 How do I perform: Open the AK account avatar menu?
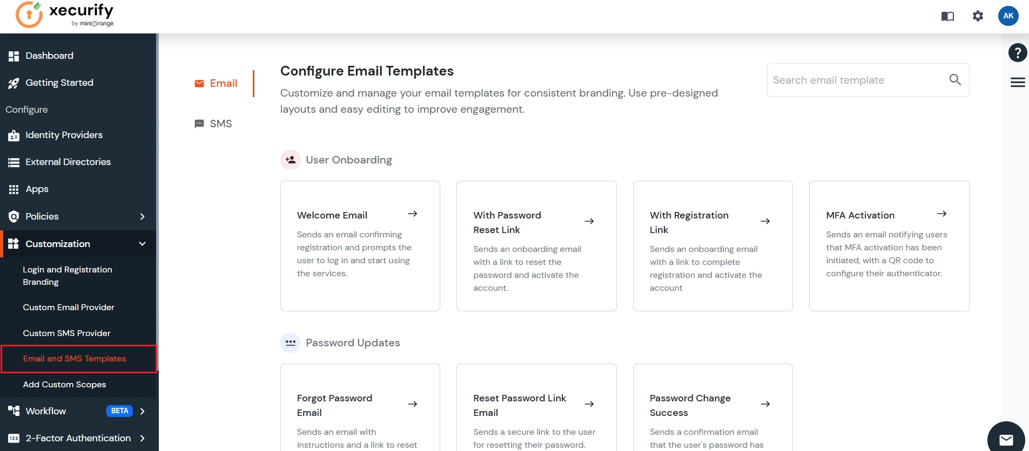1008,16
